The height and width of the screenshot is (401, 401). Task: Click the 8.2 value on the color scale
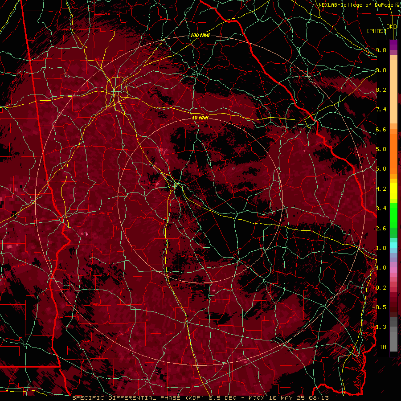point(381,90)
